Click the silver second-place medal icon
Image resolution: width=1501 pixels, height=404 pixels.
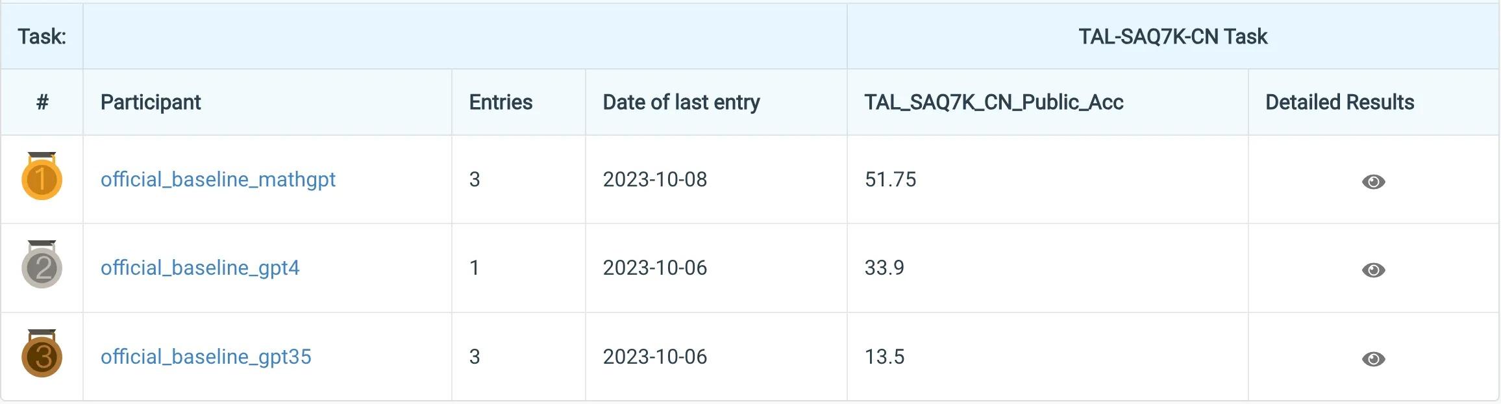click(x=42, y=266)
